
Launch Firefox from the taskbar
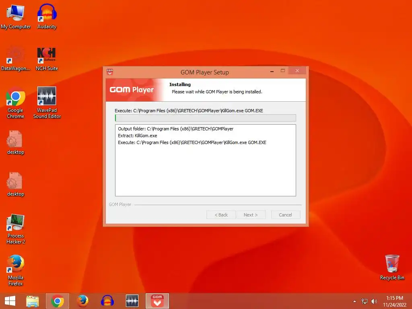pyautogui.click(x=82, y=301)
